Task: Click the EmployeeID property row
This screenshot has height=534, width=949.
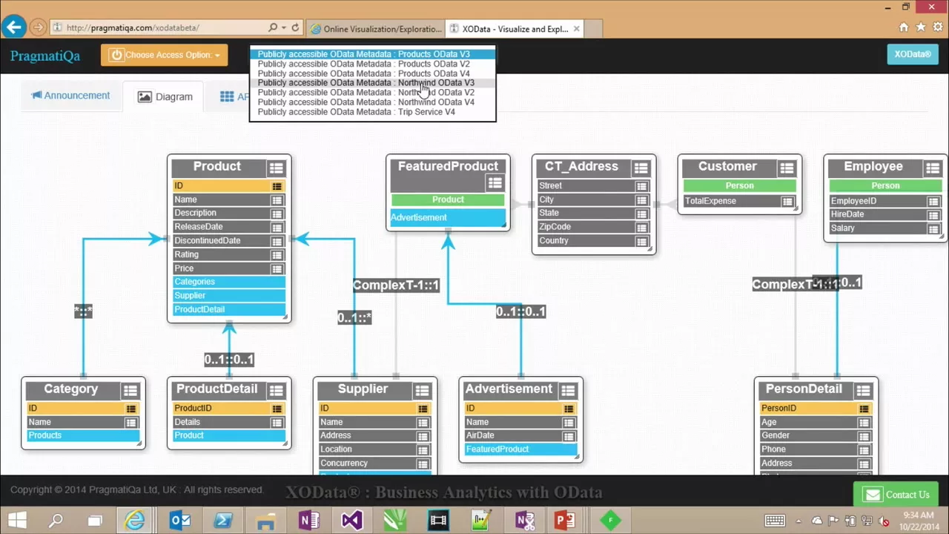Action: [x=885, y=202]
